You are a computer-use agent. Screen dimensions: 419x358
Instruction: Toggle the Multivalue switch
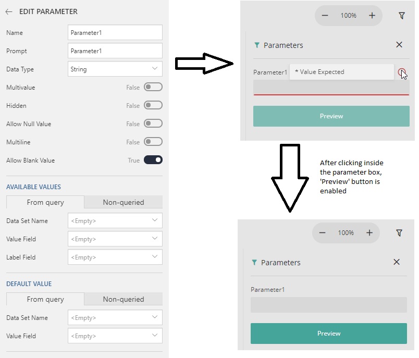(x=153, y=87)
